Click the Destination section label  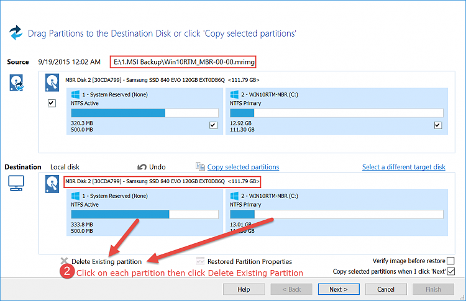(x=23, y=167)
